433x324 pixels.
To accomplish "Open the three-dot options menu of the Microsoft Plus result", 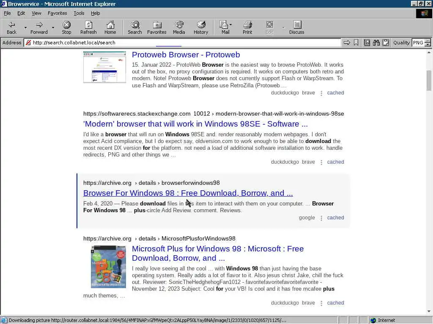I will [x=321, y=303].
